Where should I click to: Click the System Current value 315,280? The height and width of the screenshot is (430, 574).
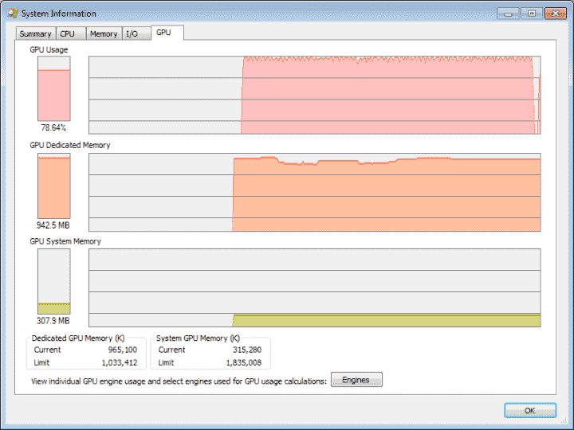click(247, 350)
